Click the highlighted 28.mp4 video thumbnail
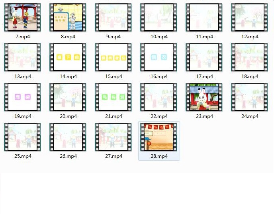Image resolution: width=274 pixels, height=214 pixels. [x=159, y=137]
